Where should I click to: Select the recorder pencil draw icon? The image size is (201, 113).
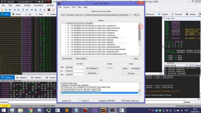coord(42,2)
